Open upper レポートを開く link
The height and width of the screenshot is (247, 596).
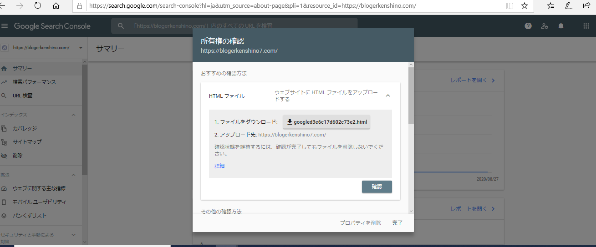(473, 81)
